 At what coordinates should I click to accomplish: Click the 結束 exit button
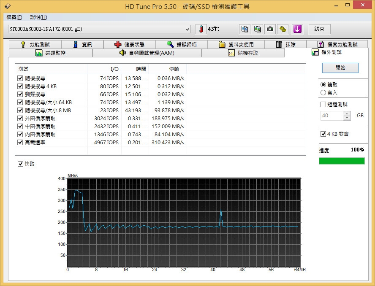point(320,29)
